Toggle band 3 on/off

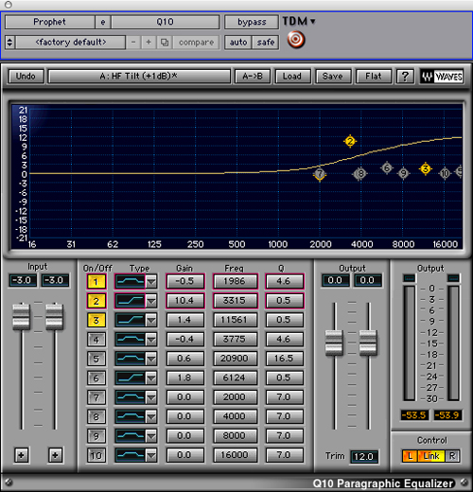pos(96,320)
